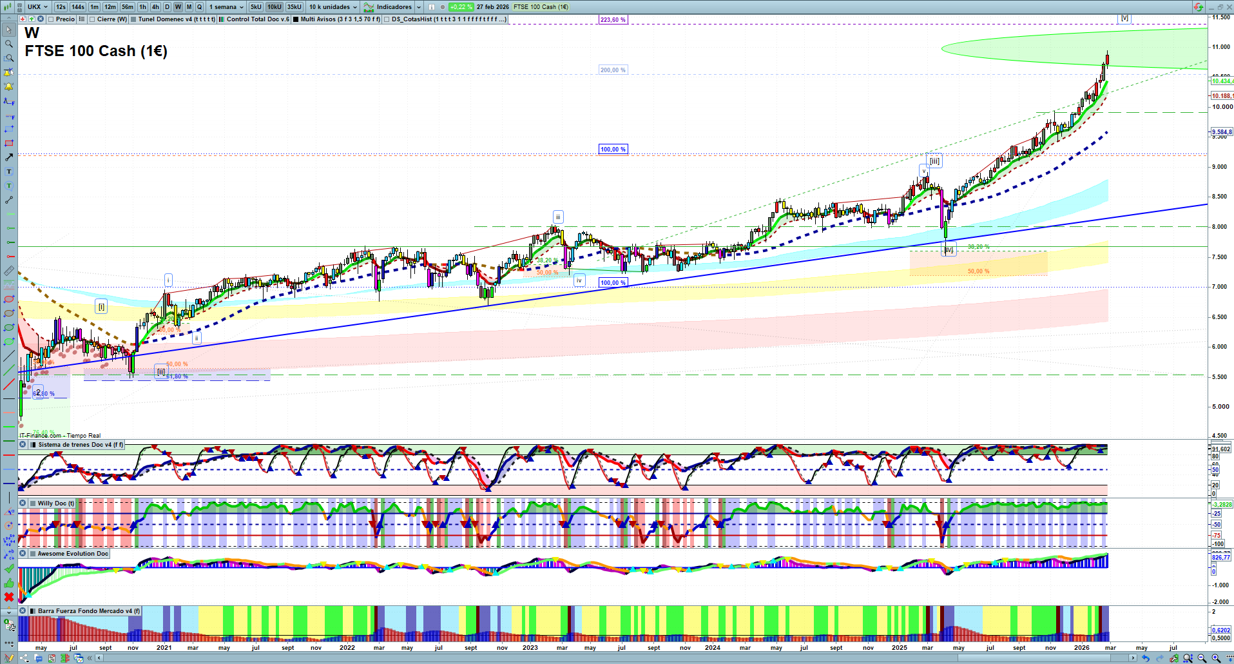The height and width of the screenshot is (664, 1234).
Task: Click the 56m timeframe button
Action: pos(128,7)
